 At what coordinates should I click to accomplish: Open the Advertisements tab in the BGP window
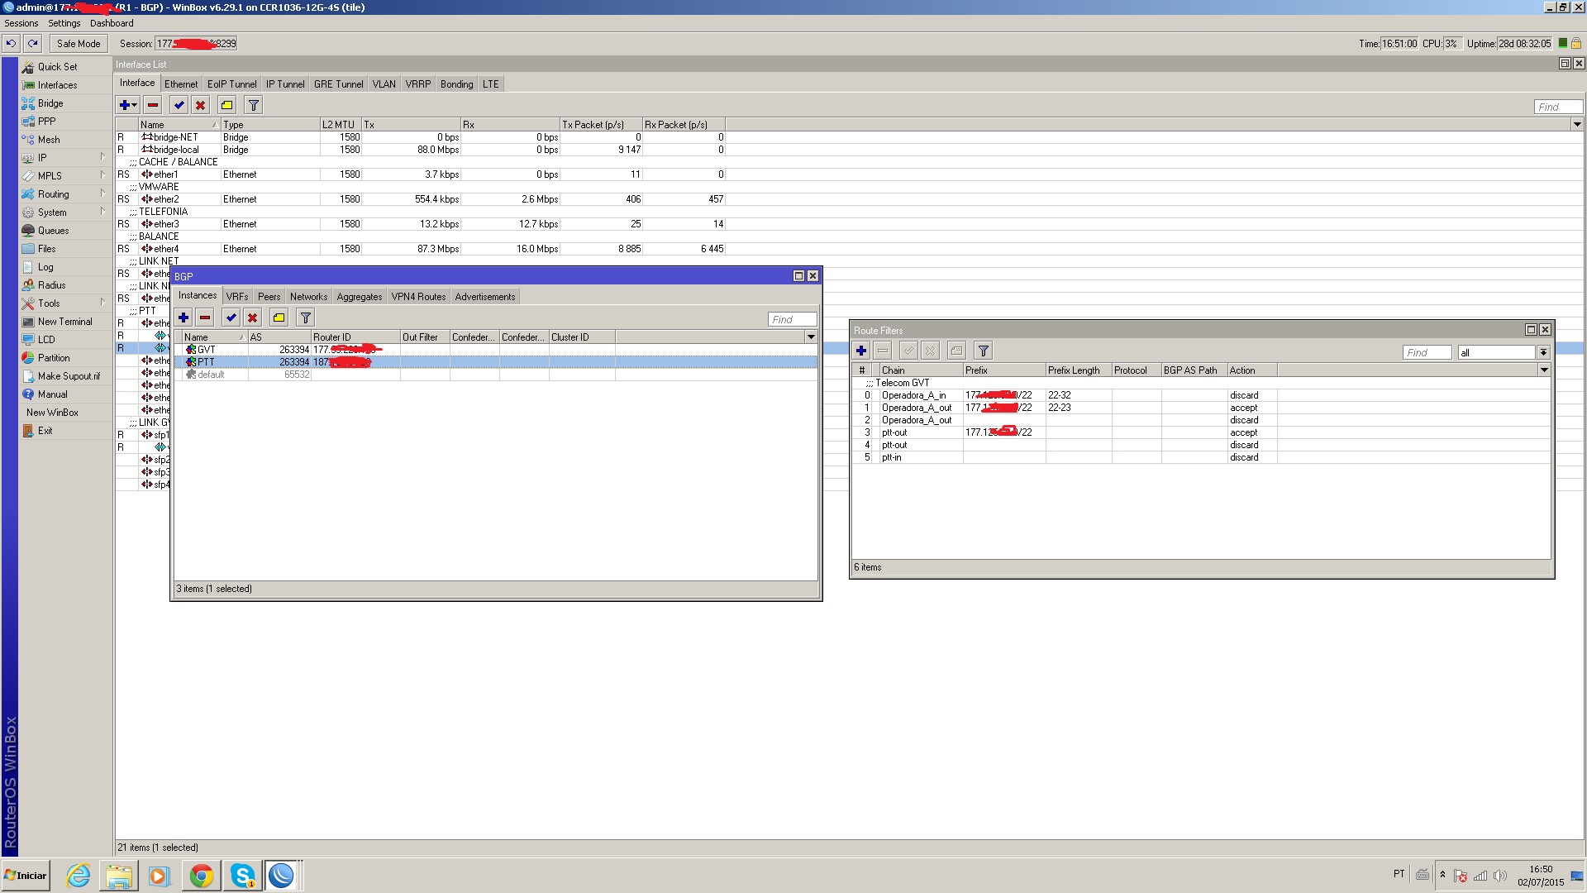click(484, 297)
